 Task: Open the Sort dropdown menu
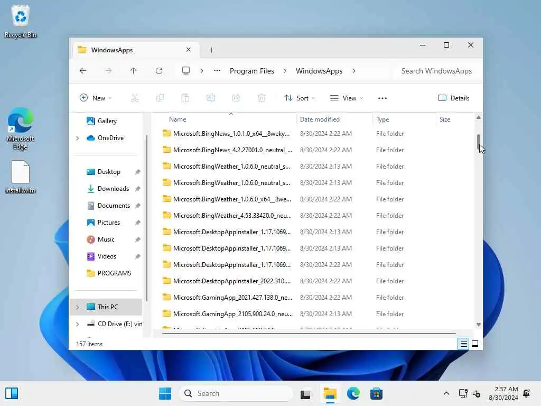[x=299, y=98]
